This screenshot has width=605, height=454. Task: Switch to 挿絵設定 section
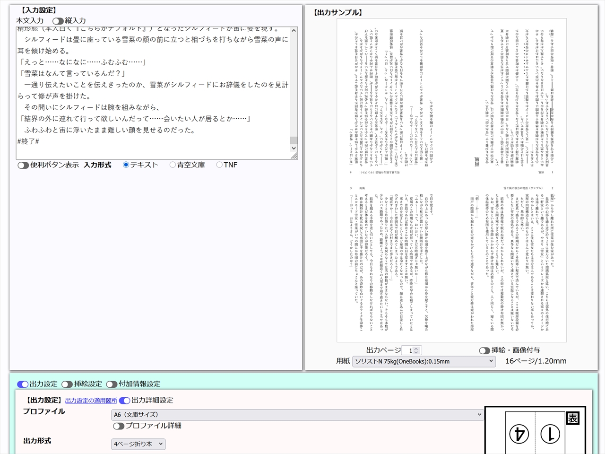[67, 384]
